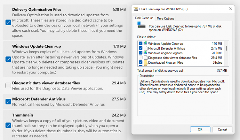
Task: Tick Diagnostic data viewer database files in Settings
Action: tap(8, 85)
